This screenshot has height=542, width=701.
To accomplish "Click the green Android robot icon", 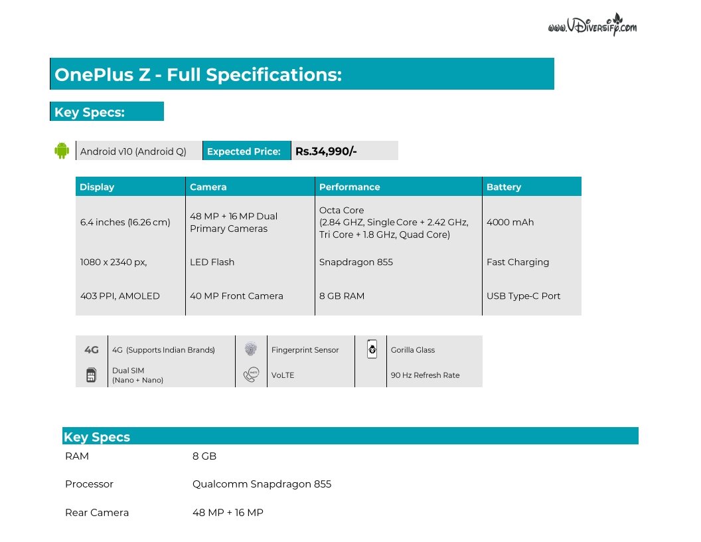I will click(62, 151).
